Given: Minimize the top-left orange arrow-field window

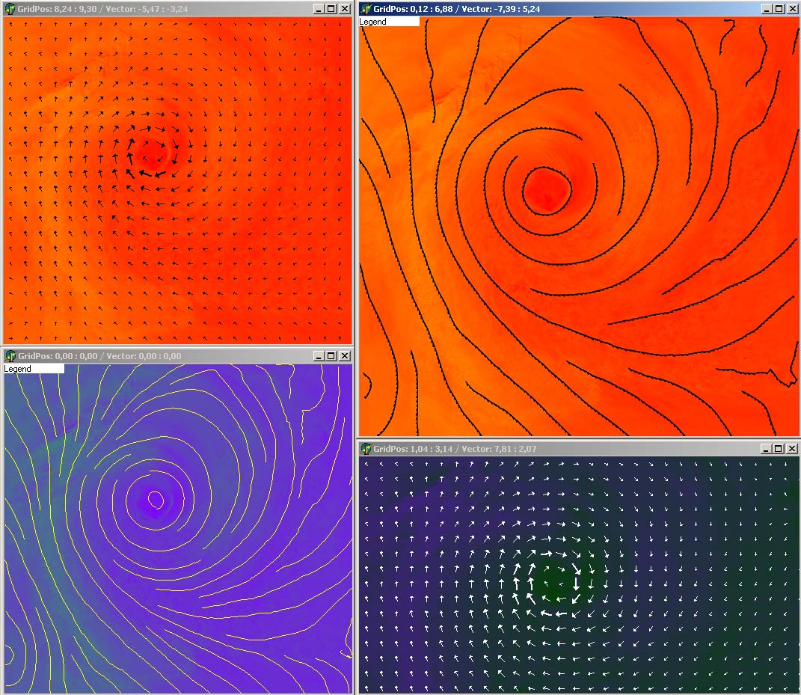Looking at the screenshot, I should tap(319, 9).
